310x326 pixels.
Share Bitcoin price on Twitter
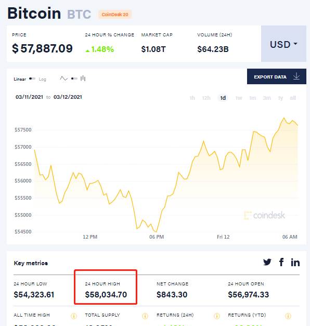coord(267,262)
